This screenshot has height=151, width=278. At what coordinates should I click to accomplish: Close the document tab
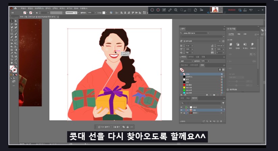point(58,17)
